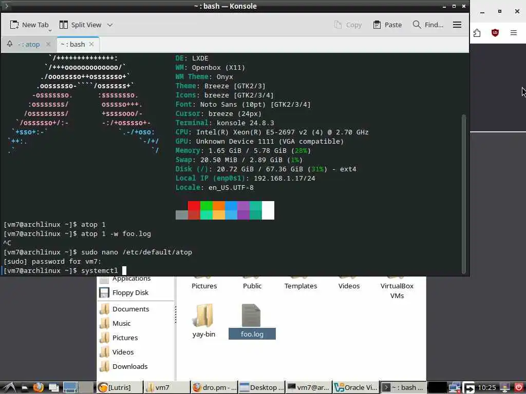The width and height of the screenshot is (526, 394).
Task: Click the Konsole terminal scrollbar
Action: pyautogui.click(x=464, y=194)
